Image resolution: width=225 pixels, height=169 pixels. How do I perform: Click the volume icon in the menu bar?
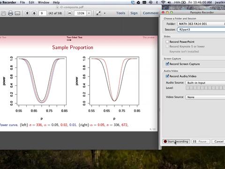point(169,2)
